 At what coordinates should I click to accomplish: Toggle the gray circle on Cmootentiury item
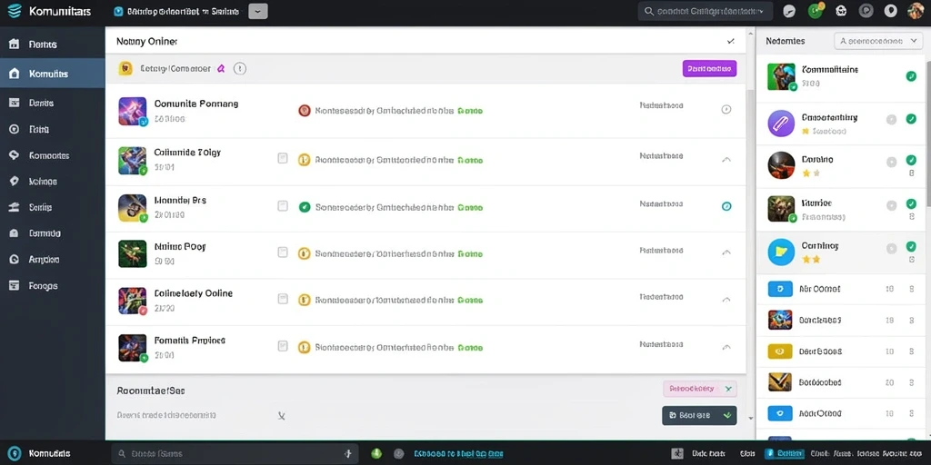pyautogui.click(x=891, y=119)
